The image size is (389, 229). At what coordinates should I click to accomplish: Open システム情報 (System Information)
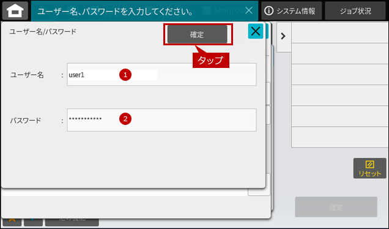292,10
